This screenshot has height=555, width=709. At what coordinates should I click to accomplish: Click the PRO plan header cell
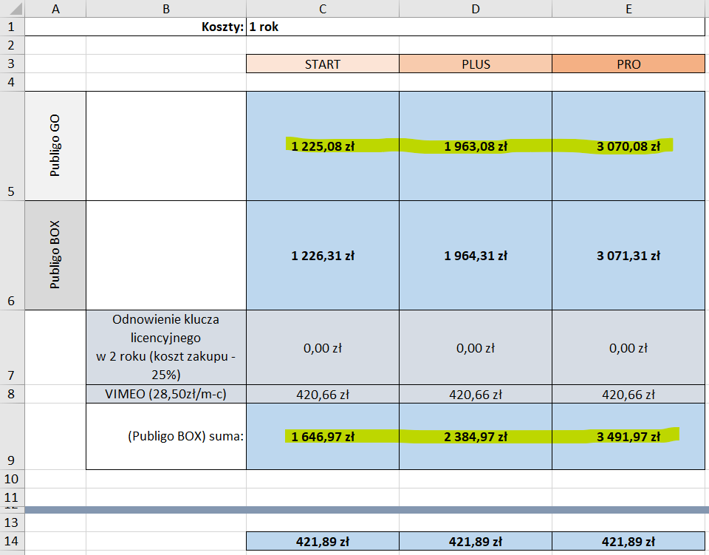coord(628,64)
